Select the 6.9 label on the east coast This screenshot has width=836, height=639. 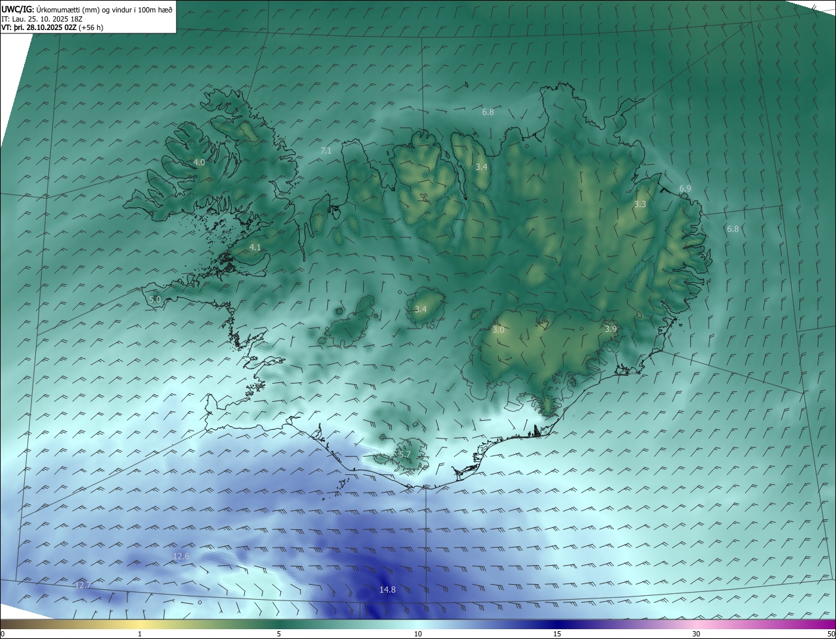(685, 188)
